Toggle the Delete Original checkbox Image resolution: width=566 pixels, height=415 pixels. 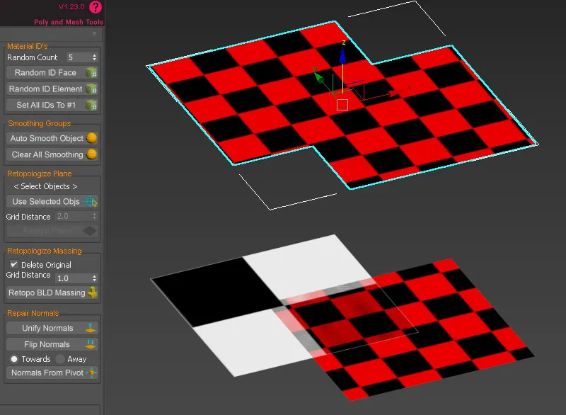pos(14,264)
